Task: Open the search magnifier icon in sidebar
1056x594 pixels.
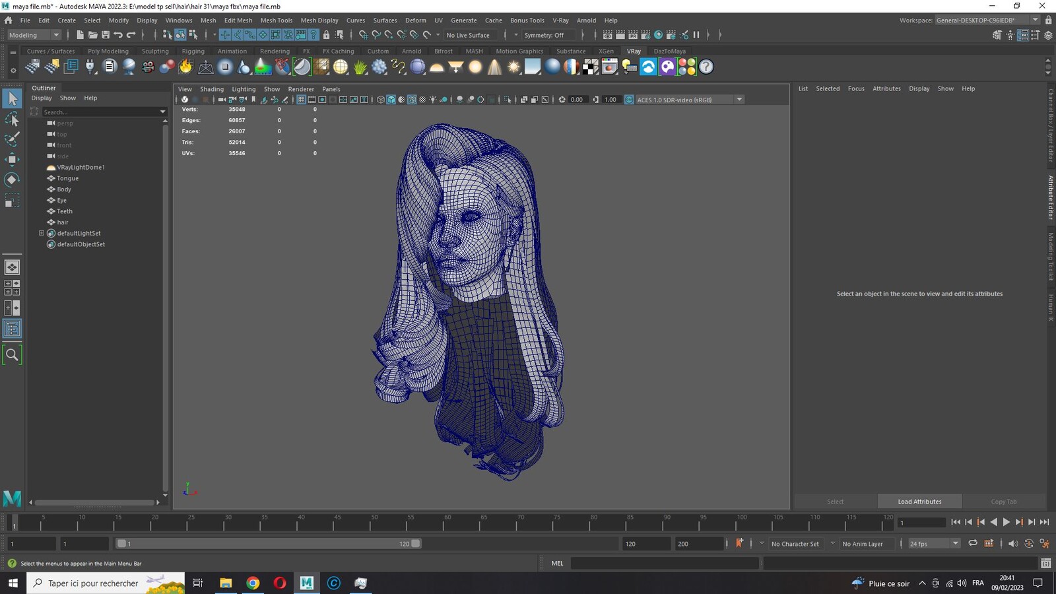Action: [12, 355]
